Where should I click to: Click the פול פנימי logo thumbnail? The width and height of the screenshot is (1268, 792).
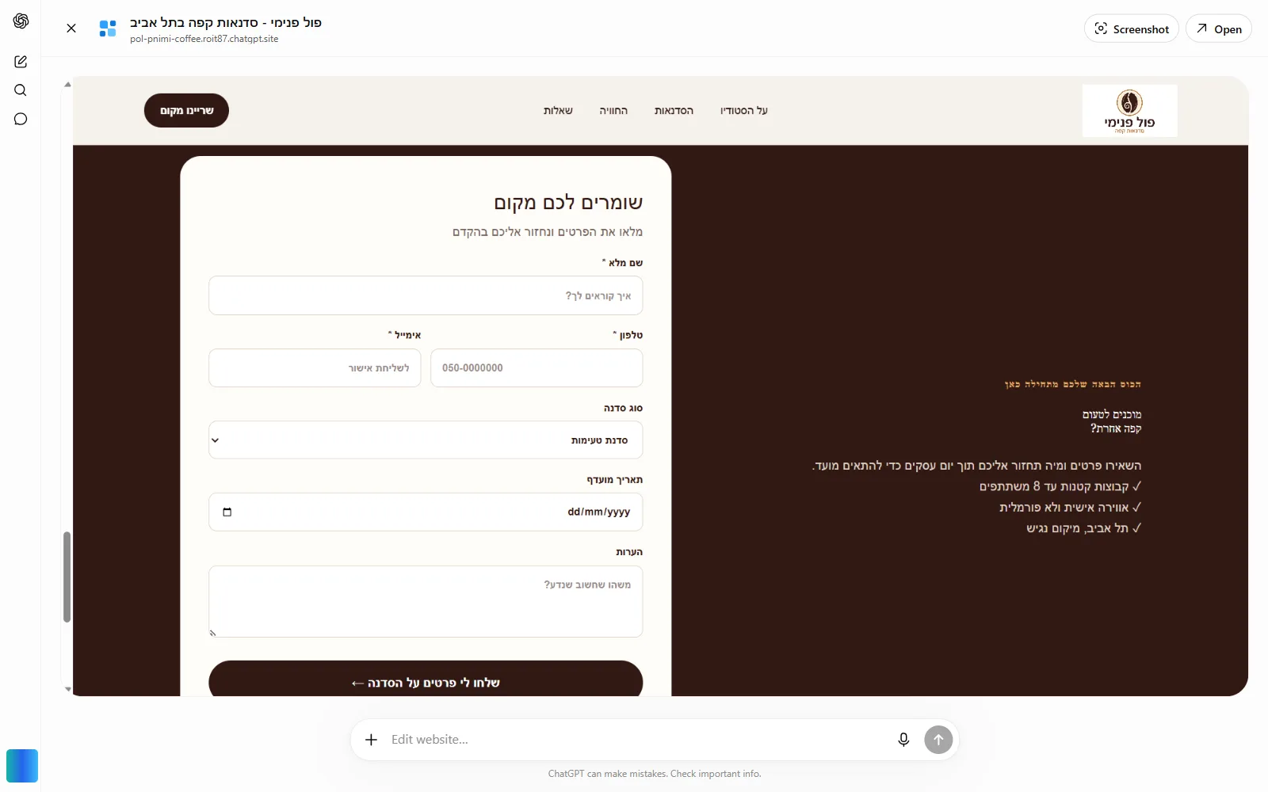point(1129,111)
